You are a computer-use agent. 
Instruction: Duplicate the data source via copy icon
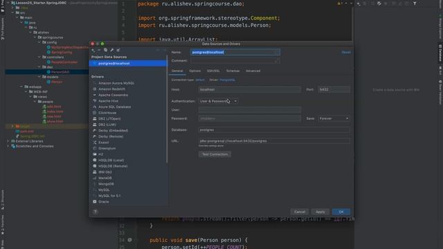[x=105, y=50]
